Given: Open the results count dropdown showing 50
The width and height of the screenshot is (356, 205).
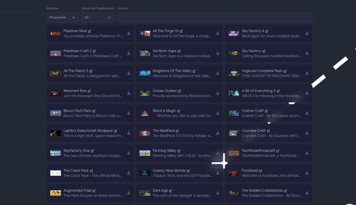Looking at the screenshot, I should [98, 17].
